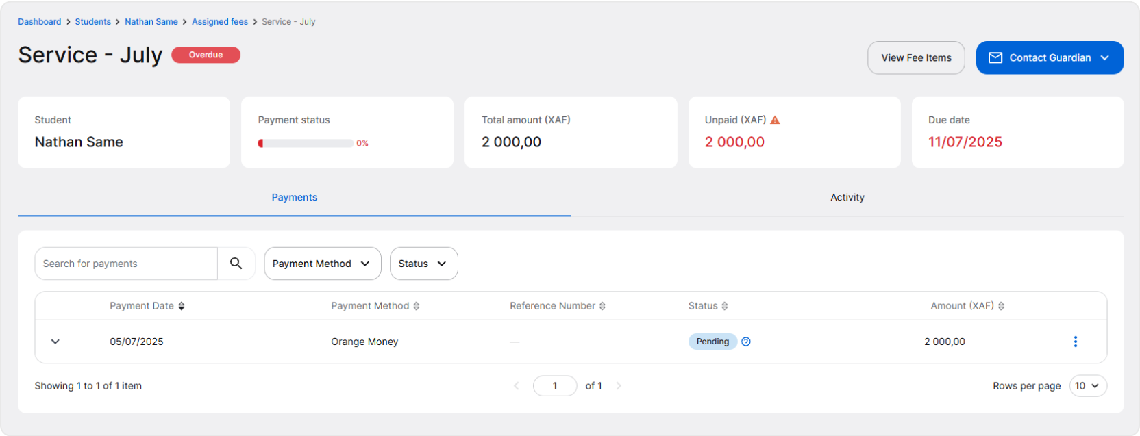Click the Service - July page title

tap(90, 55)
